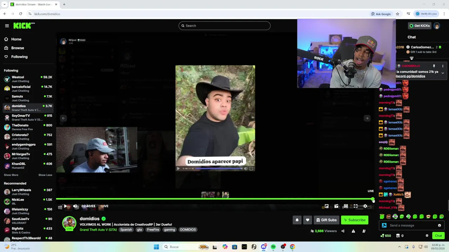Expand the leaderboard arrow in chat
This screenshot has height=252, width=449.
[411, 58]
